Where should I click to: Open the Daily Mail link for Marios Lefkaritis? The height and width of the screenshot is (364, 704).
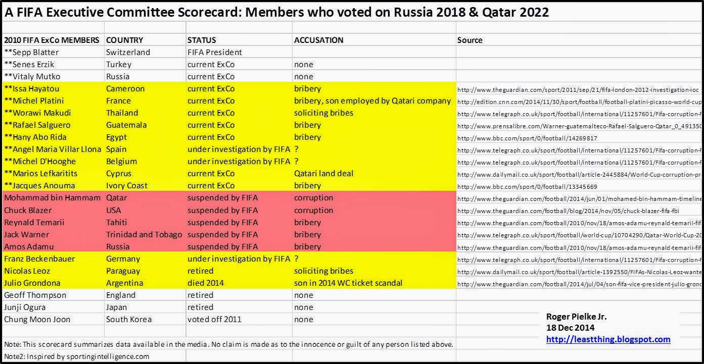579,174
